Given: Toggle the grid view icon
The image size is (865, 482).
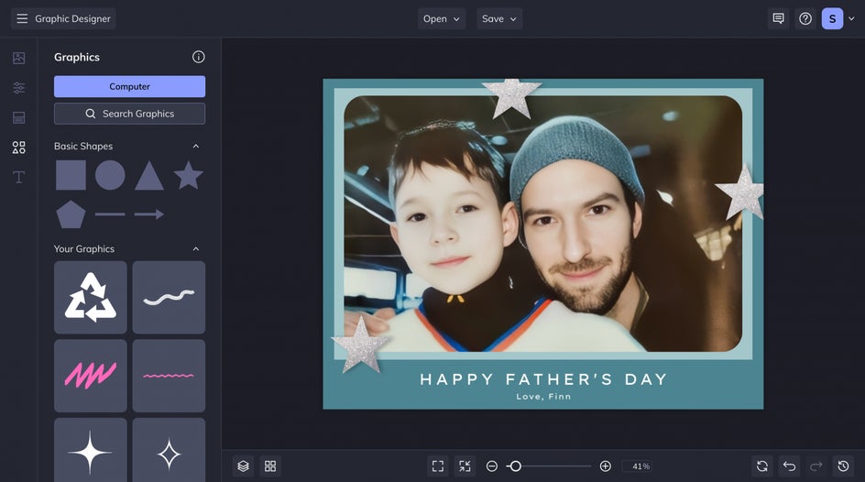Looking at the screenshot, I should tap(270, 466).
